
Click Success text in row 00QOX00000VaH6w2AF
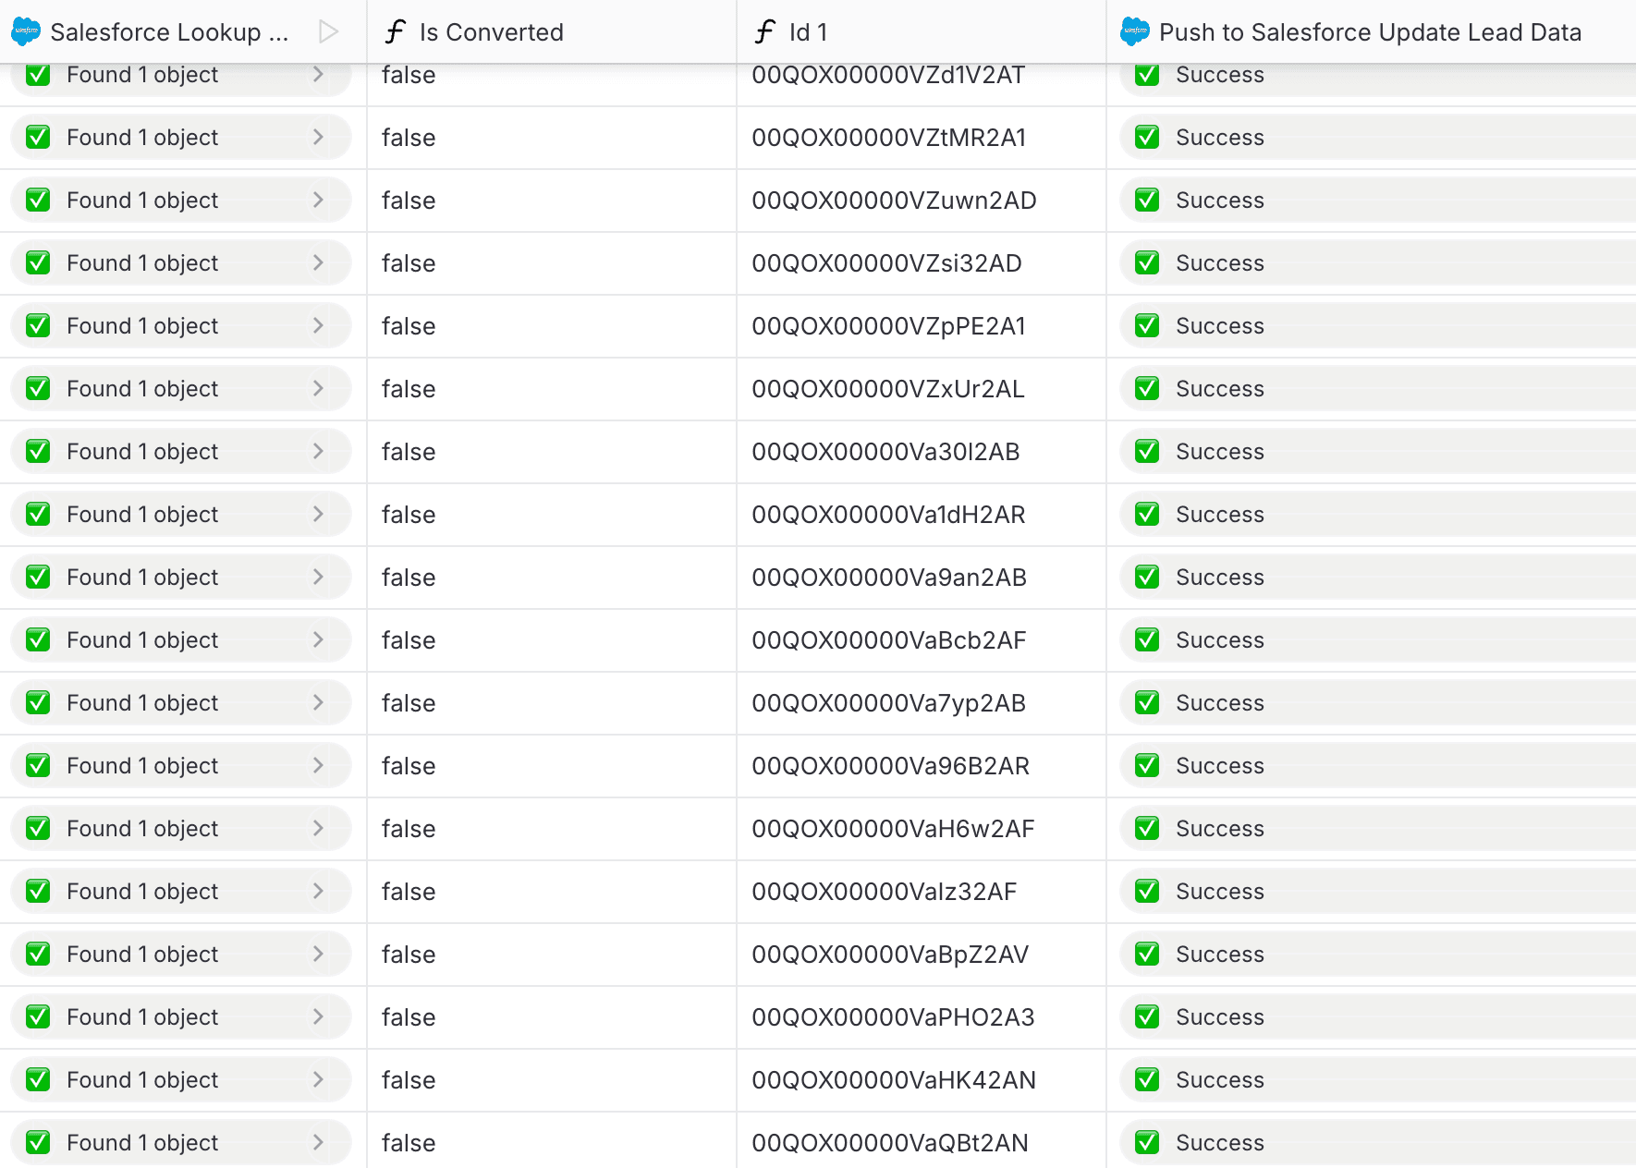tap(1219, 829)
